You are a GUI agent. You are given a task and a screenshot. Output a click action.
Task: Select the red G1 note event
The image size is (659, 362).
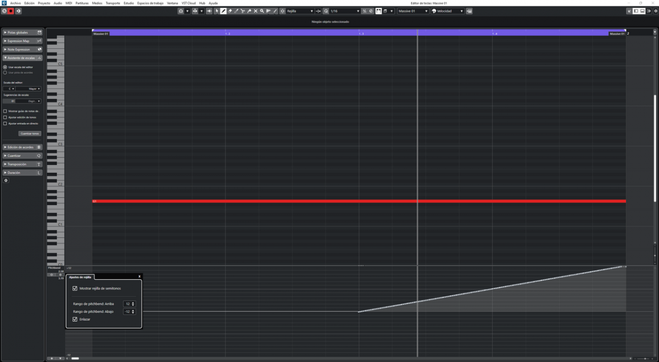pos(359,201)
